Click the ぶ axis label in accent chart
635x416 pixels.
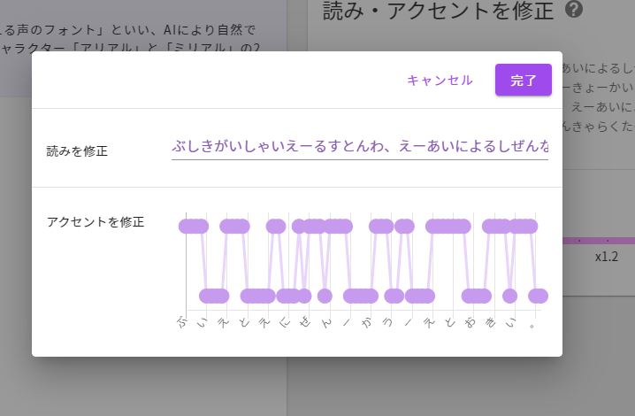coord(183,323)
